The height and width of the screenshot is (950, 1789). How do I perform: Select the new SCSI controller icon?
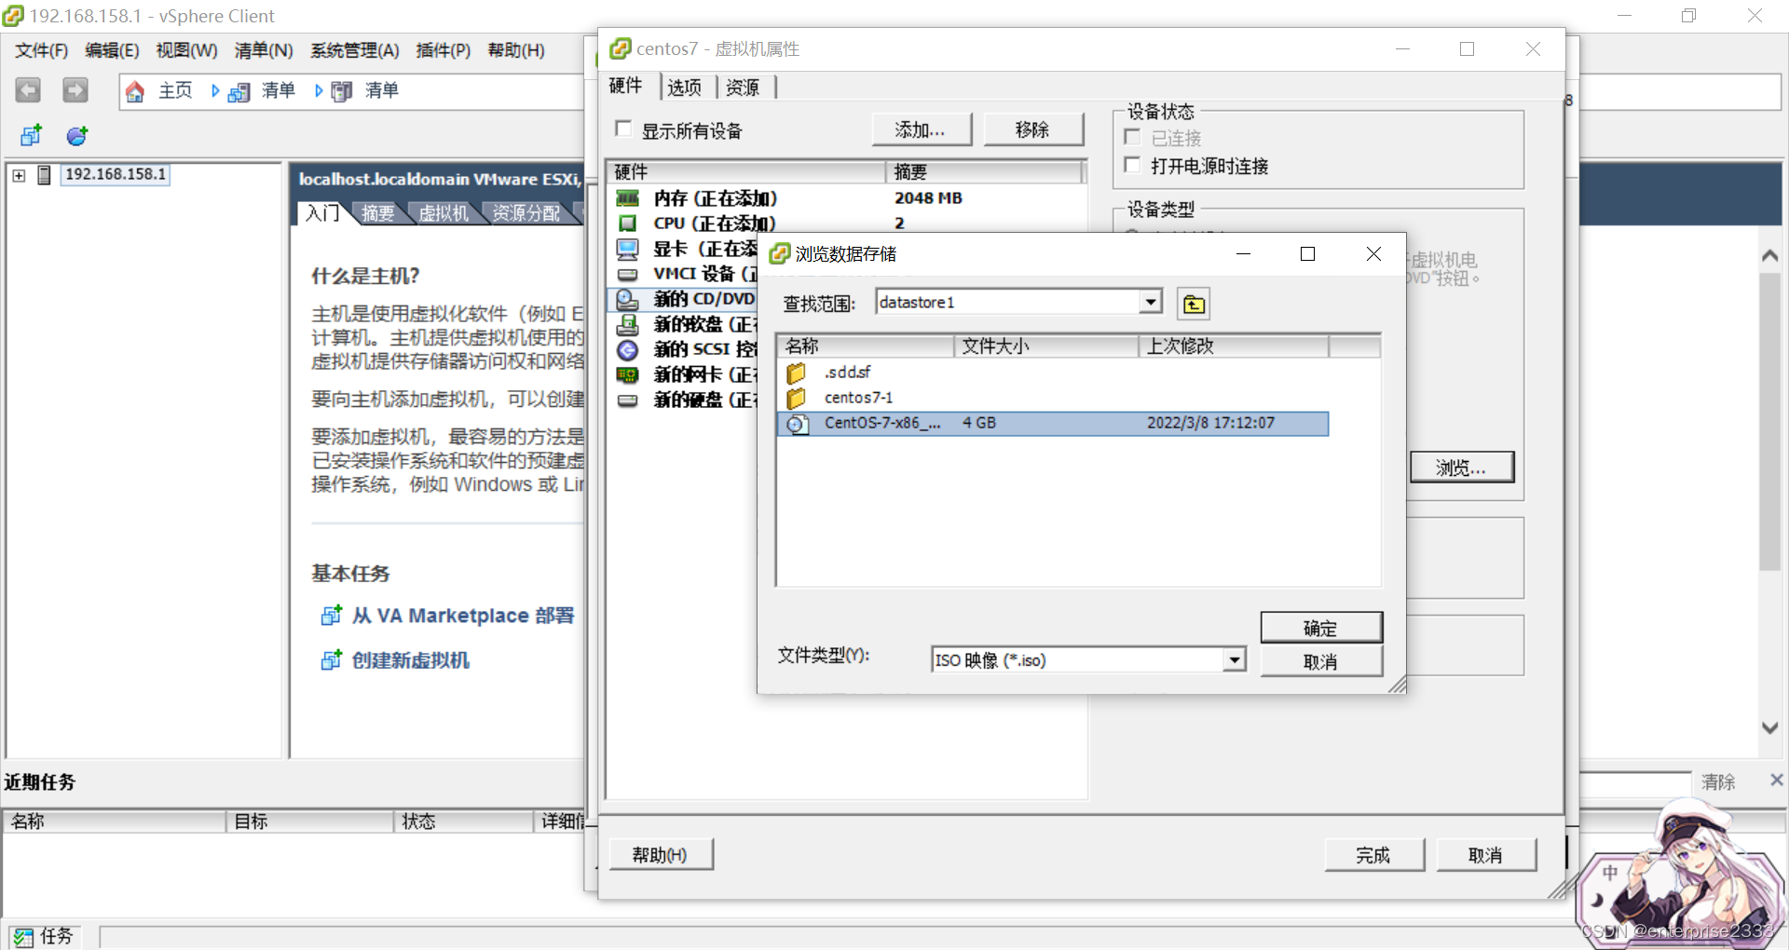(x=628, y=349)
